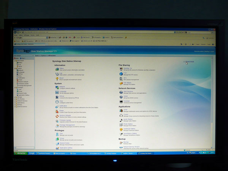The image size is (228, 171).
Task: Expand the External Devices folder in sidebar
Action: [15, 107]
